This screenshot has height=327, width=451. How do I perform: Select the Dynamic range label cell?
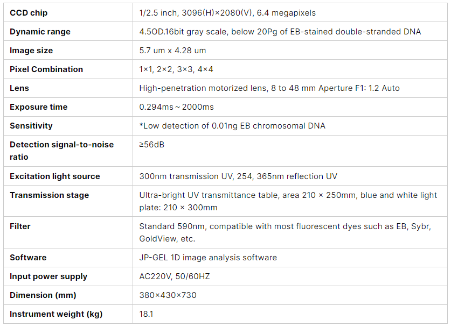(68, 31)
